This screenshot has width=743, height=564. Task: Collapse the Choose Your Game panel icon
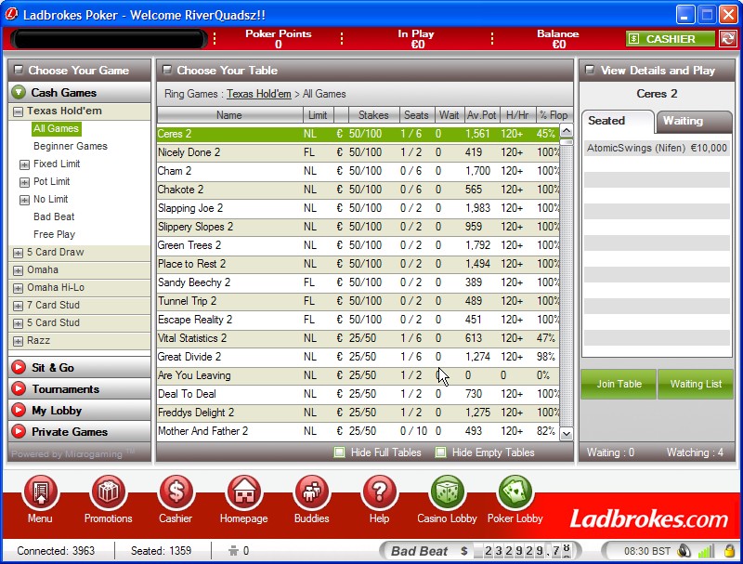pyautogui.click(x=19, y=70)
